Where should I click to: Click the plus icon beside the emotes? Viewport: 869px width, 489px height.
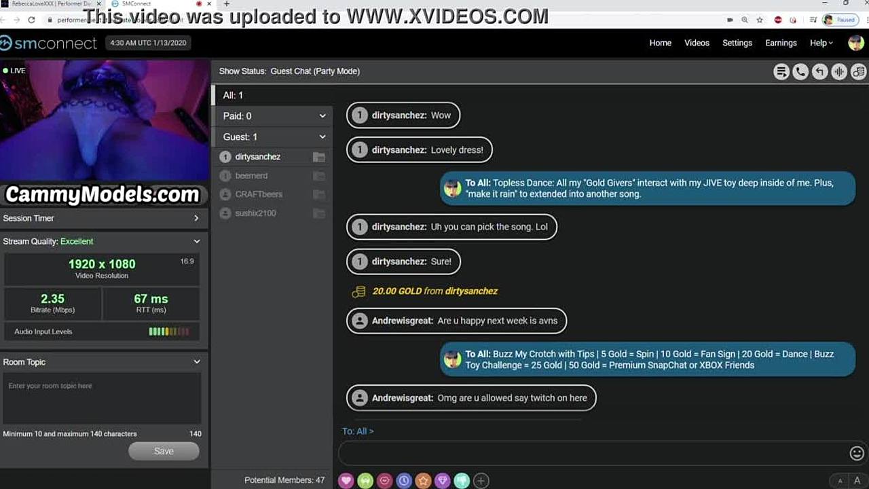click(481, 481)
